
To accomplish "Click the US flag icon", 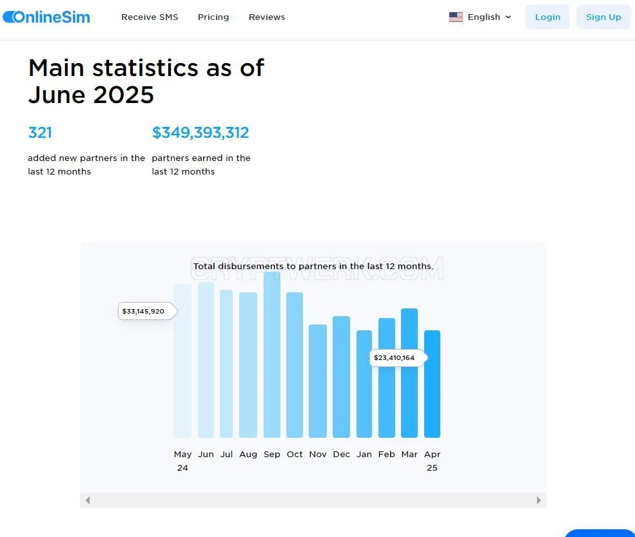I will [x=456, y=17].
